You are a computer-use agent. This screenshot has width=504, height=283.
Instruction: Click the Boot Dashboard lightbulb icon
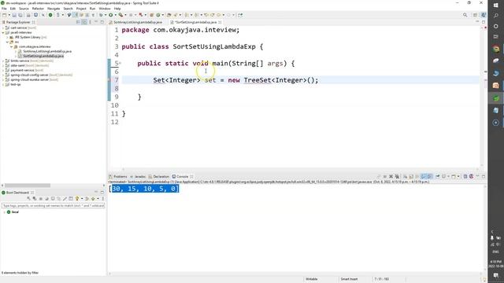click(x=77, y=199)
